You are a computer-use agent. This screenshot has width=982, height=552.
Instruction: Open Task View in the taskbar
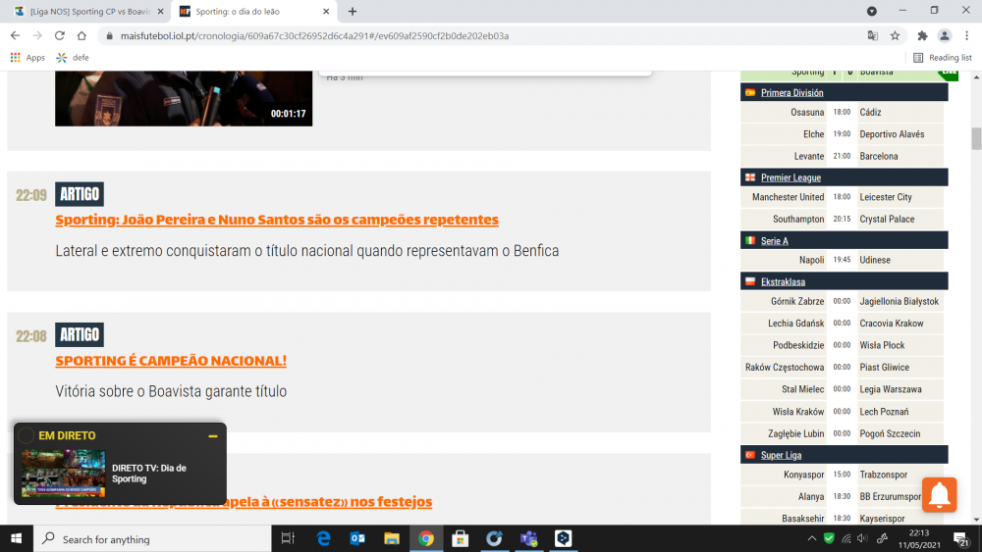tap(288, 538)
